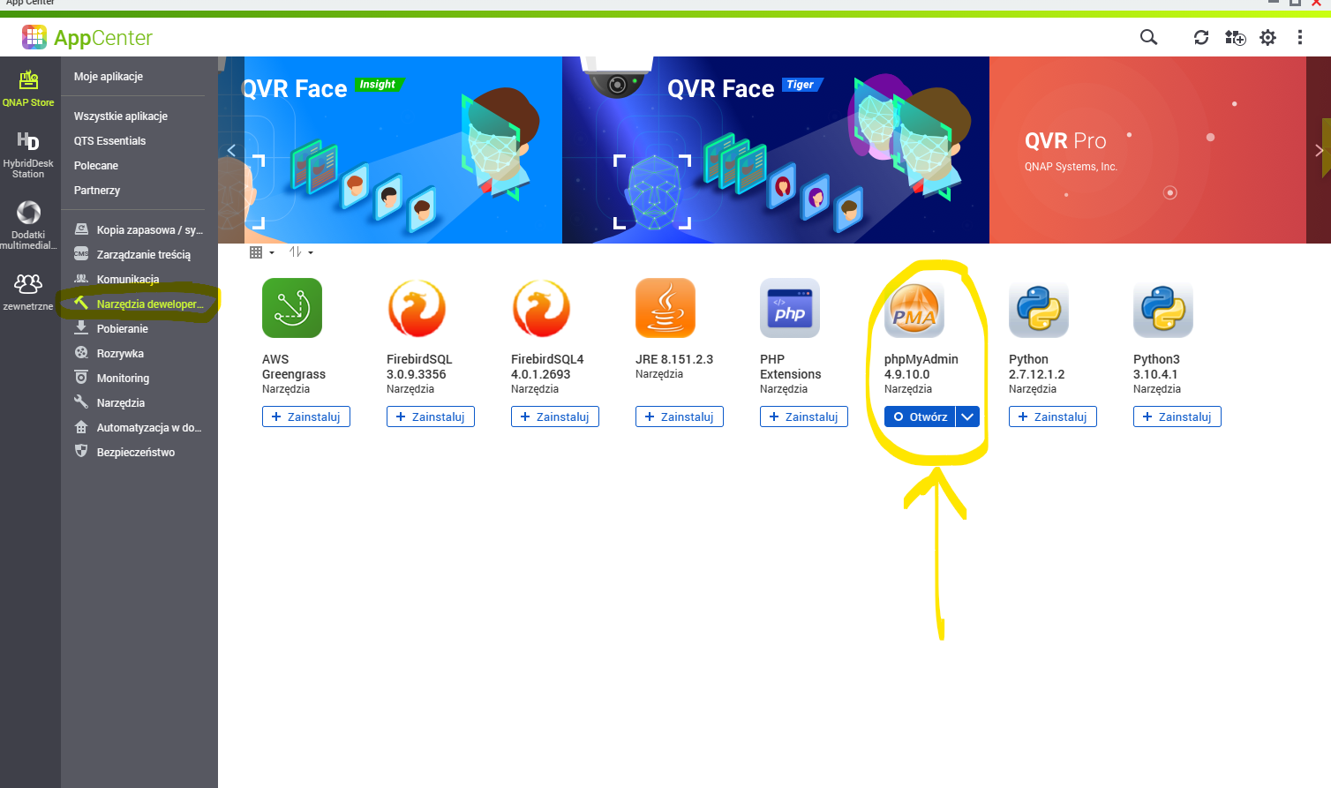Select Narzędzia deweloperskie category

[x=139, y=304]
